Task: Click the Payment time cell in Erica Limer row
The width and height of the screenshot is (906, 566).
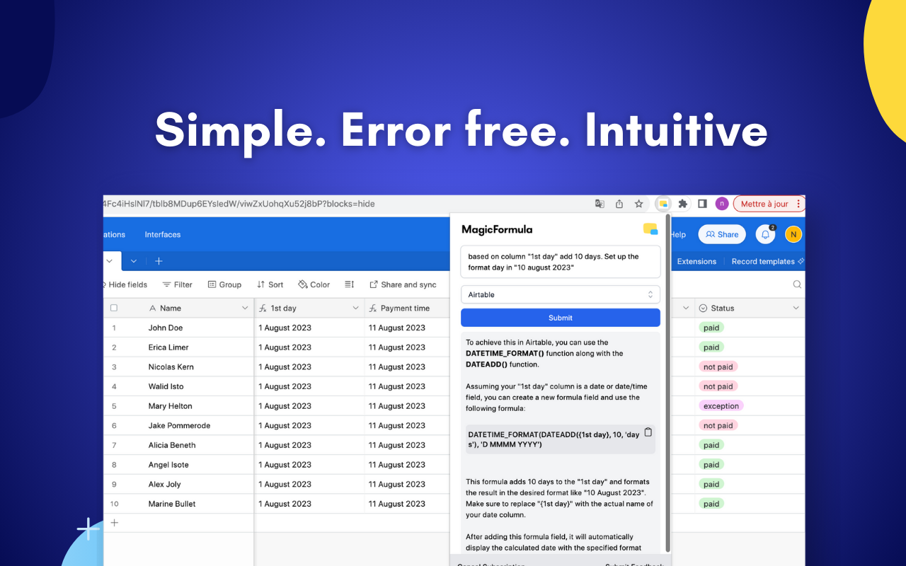Action: (408, 347)
